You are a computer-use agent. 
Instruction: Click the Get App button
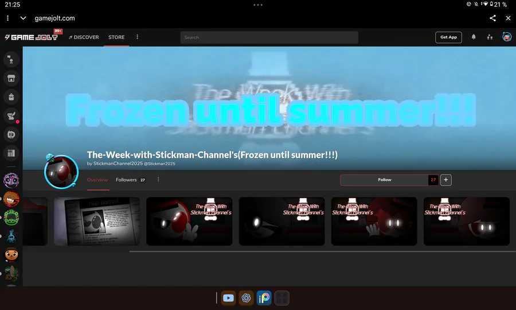point(448,37)
